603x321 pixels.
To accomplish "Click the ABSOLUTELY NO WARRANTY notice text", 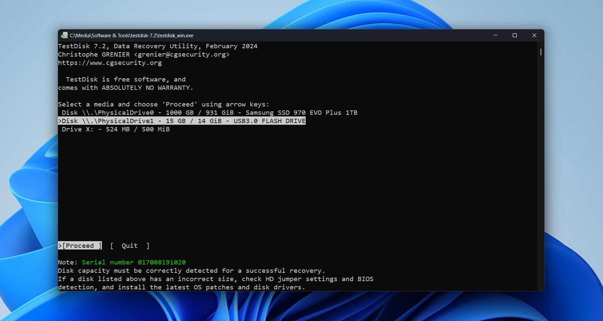I will pyautogui.click(x=126, y=87).
